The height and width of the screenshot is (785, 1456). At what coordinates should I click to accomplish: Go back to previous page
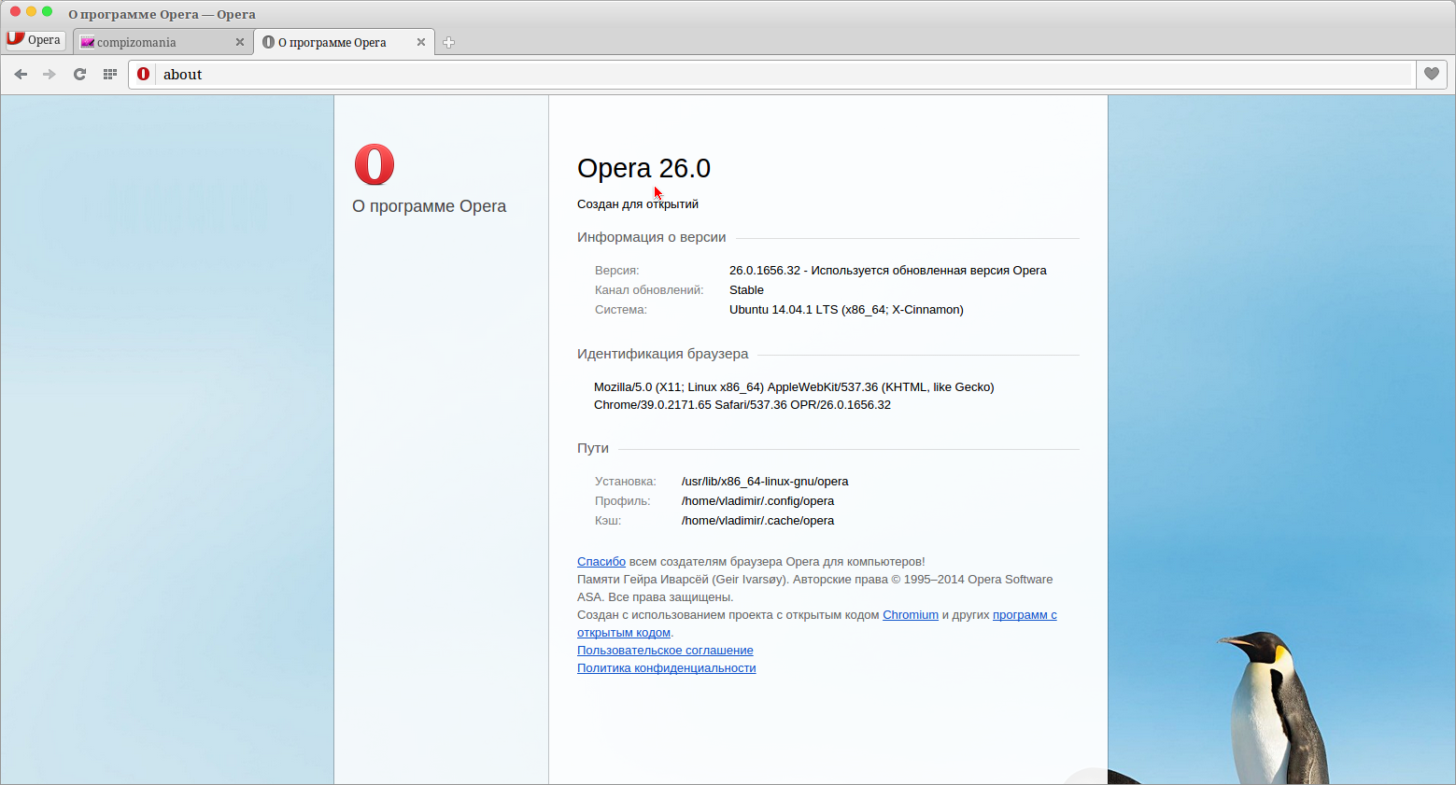(21, 75)
